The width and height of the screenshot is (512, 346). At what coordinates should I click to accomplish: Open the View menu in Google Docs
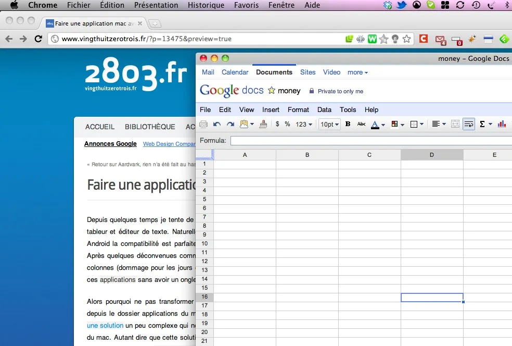pos(247,109)
